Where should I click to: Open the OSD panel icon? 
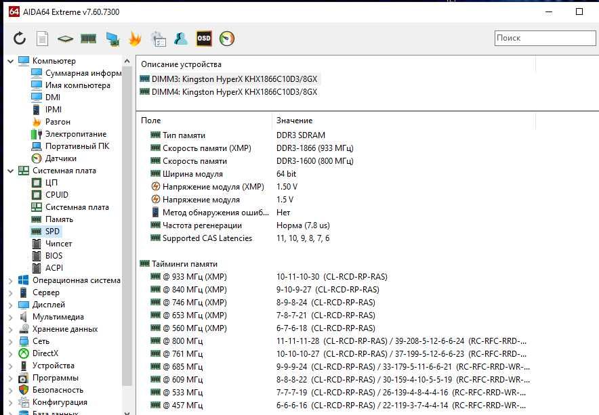click(x=204, y=39)
